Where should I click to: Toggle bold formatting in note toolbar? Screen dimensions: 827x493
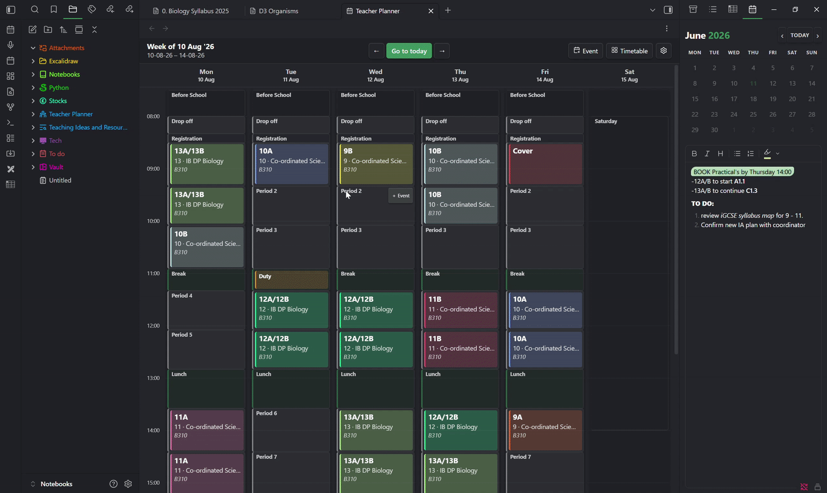[694, 153]
